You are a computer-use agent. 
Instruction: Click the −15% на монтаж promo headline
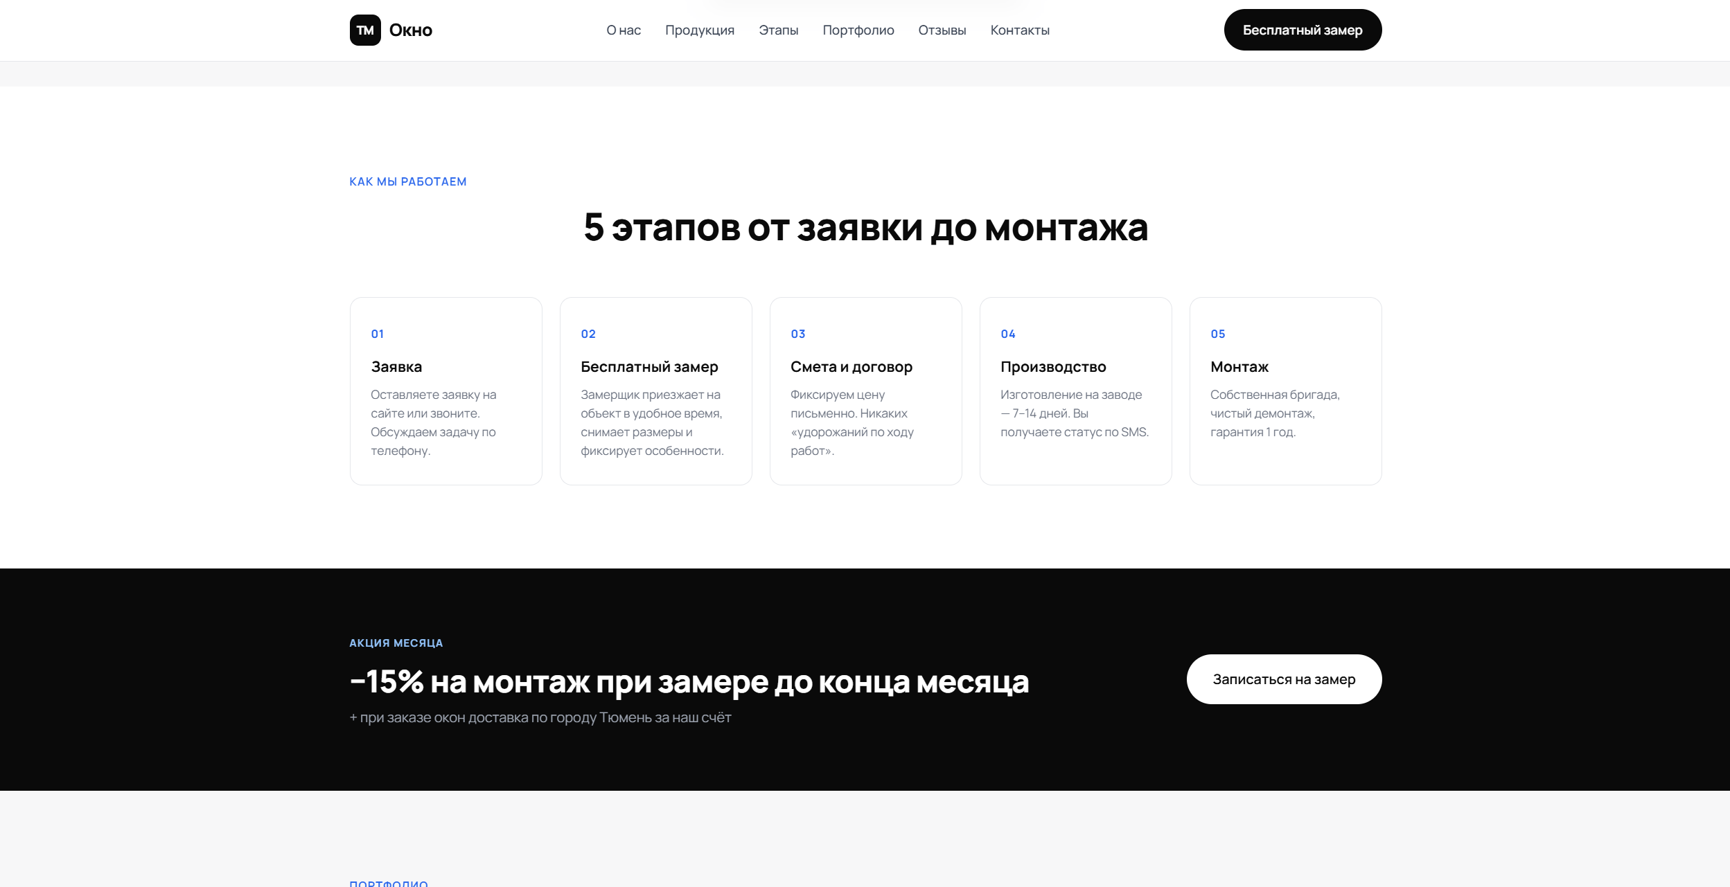[689, 682]
